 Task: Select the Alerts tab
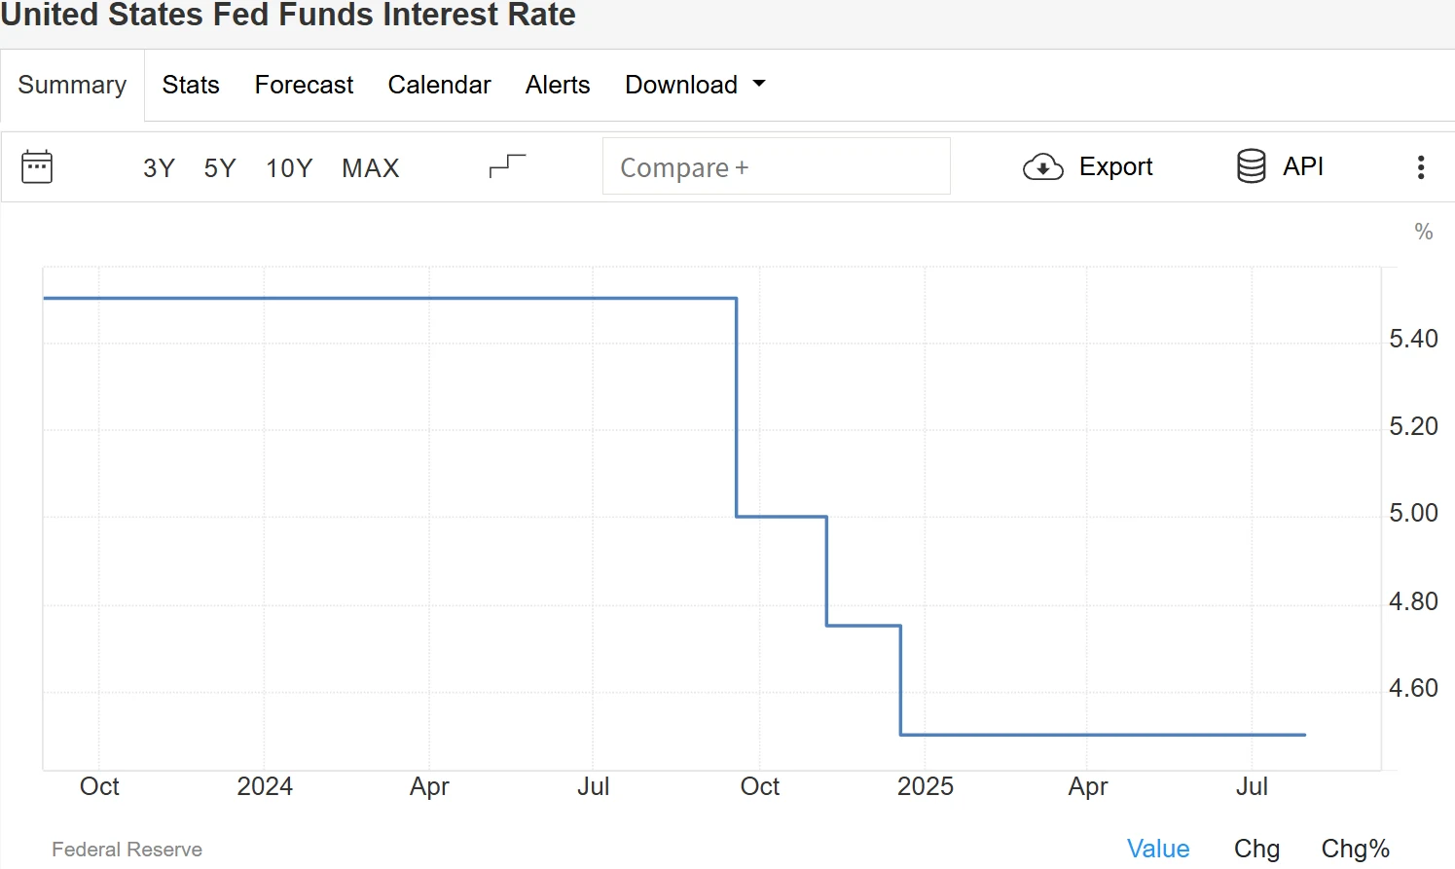(558, 85)
